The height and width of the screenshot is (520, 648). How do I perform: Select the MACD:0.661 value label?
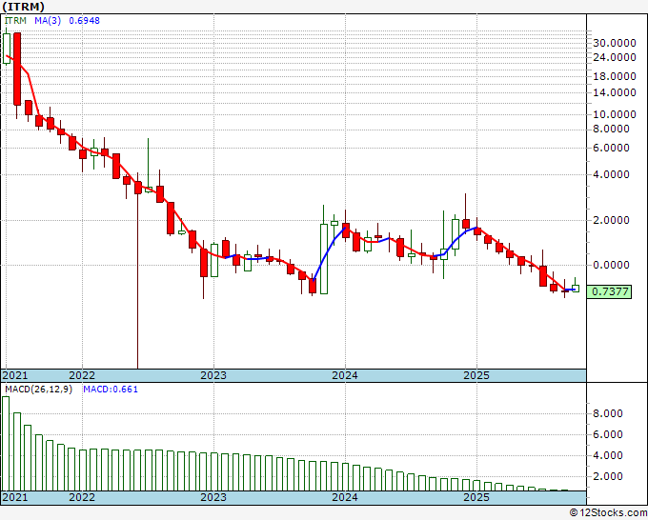click(111, 389)
